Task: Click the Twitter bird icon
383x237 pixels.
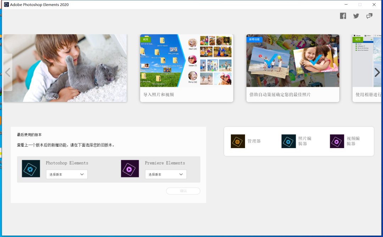Action: coord(356,16)
